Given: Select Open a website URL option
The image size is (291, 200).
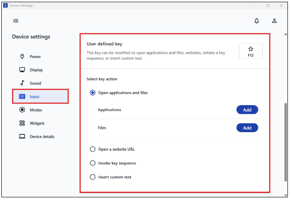Looking at the screenshot, I should point(93,149).
